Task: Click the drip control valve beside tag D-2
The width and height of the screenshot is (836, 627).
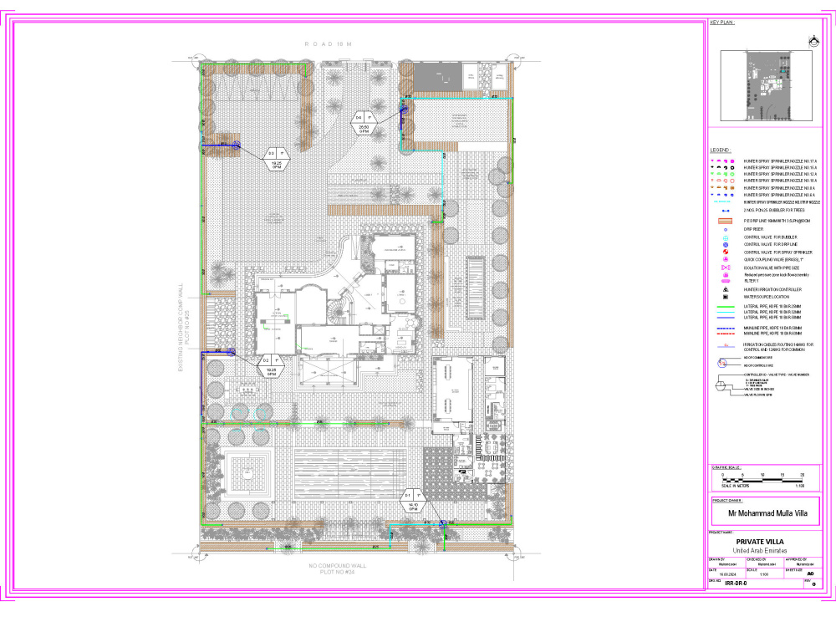Action: point(232,352)
